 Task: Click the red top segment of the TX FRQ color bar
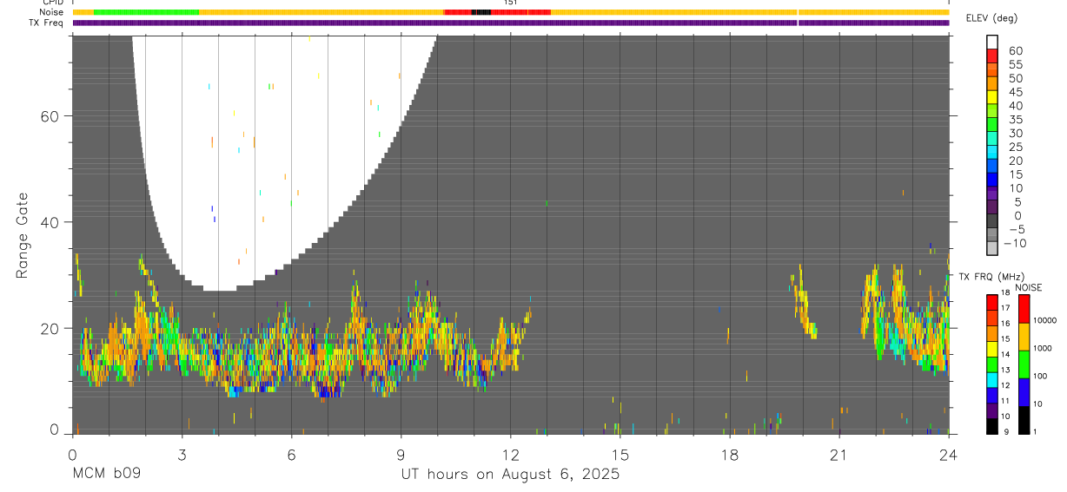click(992, 303)
